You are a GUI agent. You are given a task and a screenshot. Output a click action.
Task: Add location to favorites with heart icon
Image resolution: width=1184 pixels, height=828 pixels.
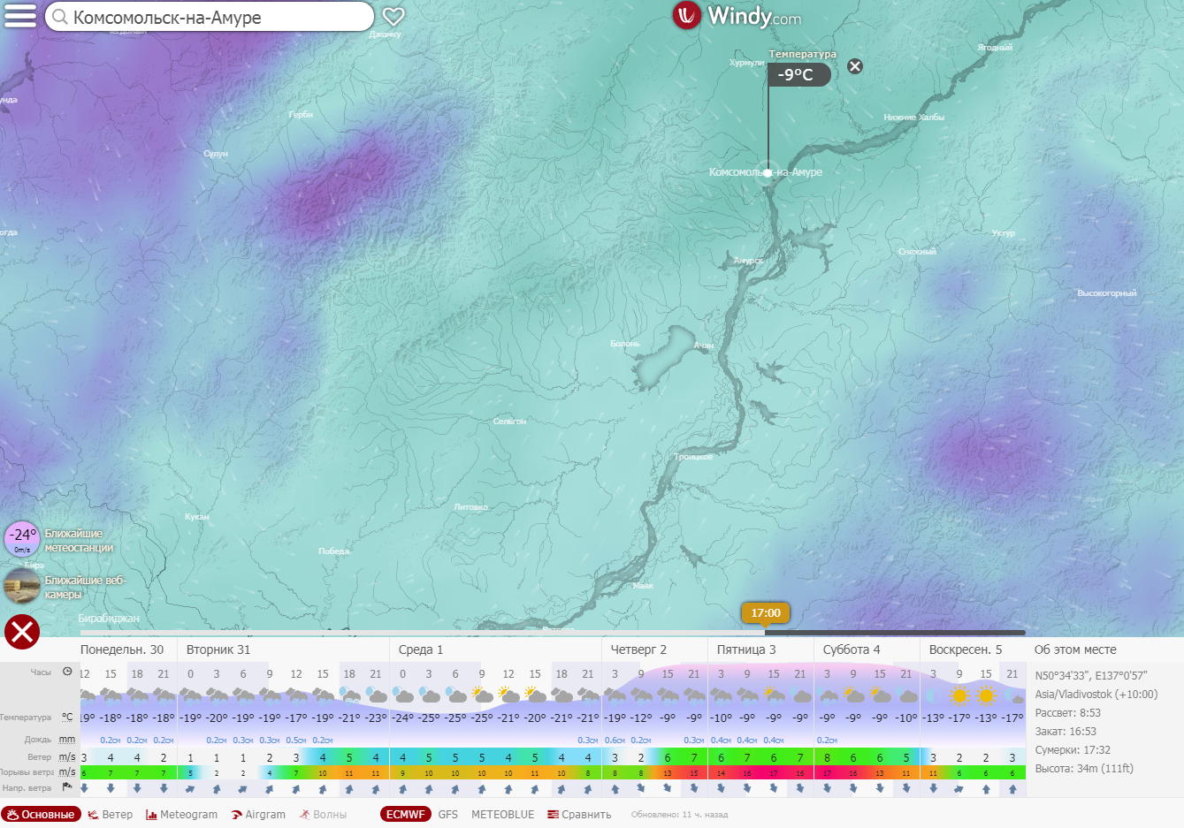coord(393,16)
